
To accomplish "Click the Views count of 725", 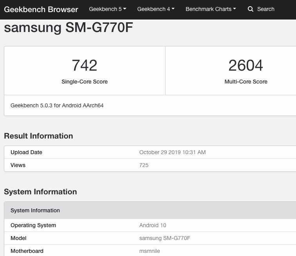I will click(x=144, y=165).
